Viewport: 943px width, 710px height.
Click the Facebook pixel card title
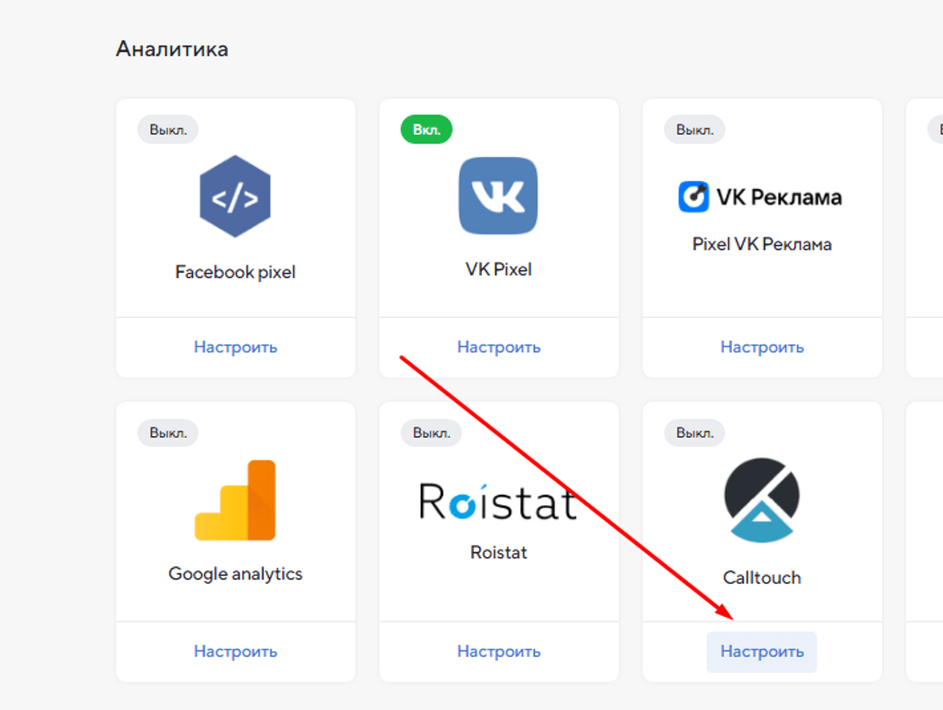click(235, 272)
